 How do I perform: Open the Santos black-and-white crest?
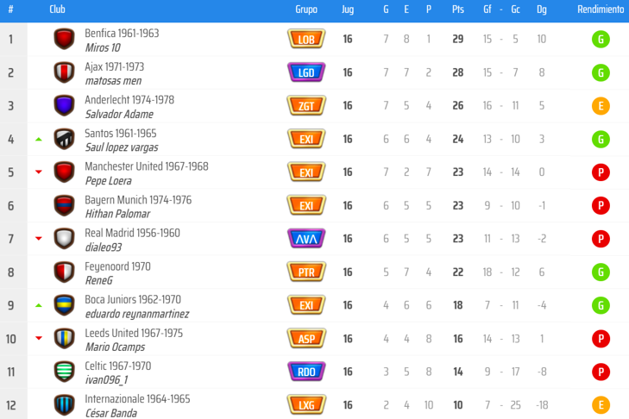tap(64, 139)
